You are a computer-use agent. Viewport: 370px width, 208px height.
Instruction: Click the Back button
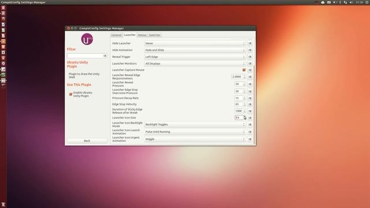pyautogui.click(x=87, y=141)
